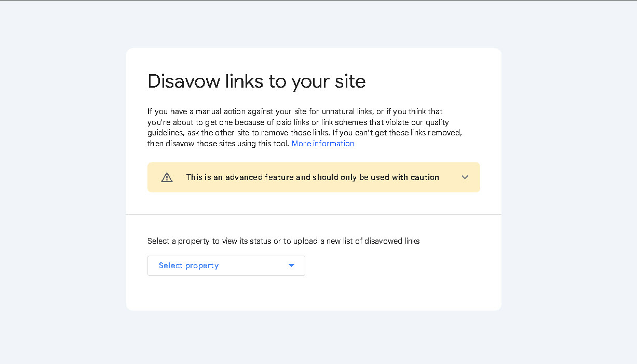Open the Select property dropdown
637x364 pixels.
226,265
